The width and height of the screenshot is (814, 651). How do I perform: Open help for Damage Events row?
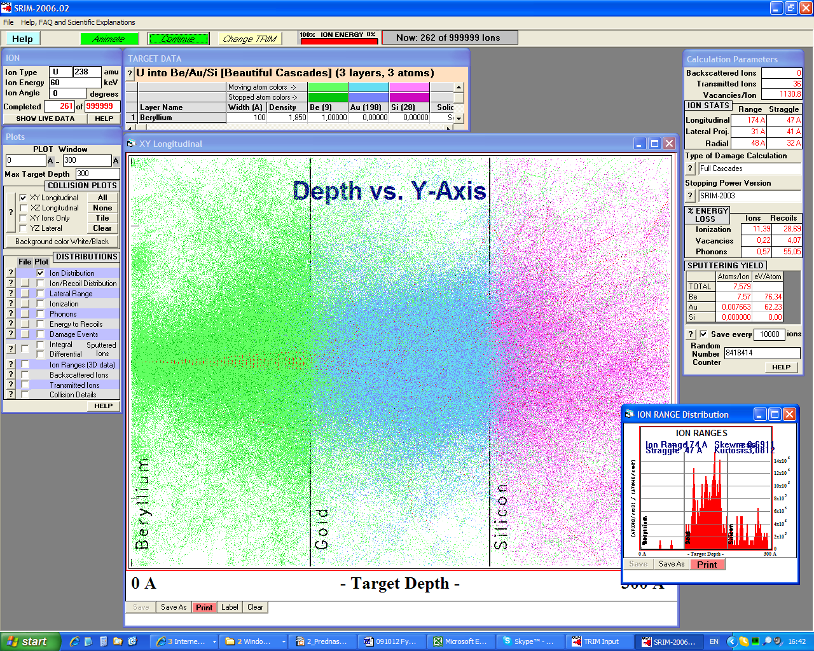coord(10,334)
